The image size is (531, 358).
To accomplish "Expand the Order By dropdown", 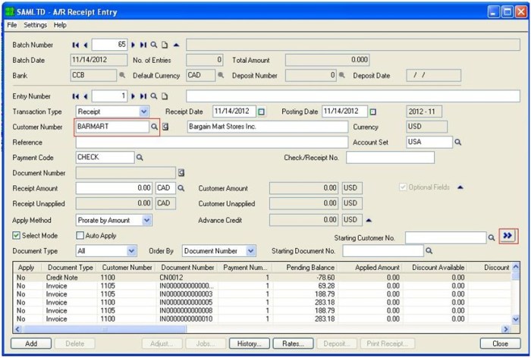I will click(x=251, y=250).
